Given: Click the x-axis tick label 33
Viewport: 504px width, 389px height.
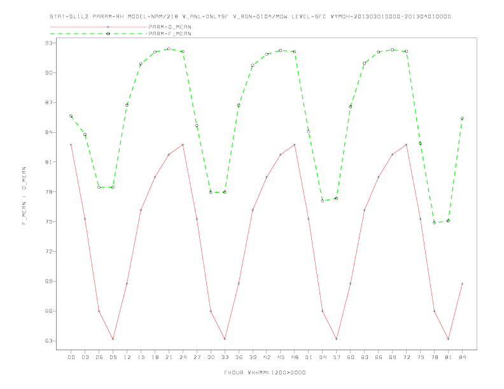Looking at the screenshot, I should tap(225, 357).
